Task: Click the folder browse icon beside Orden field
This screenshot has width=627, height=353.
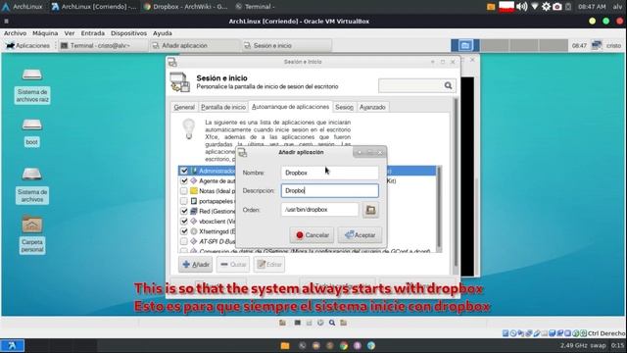Action: tap(370, 210)
